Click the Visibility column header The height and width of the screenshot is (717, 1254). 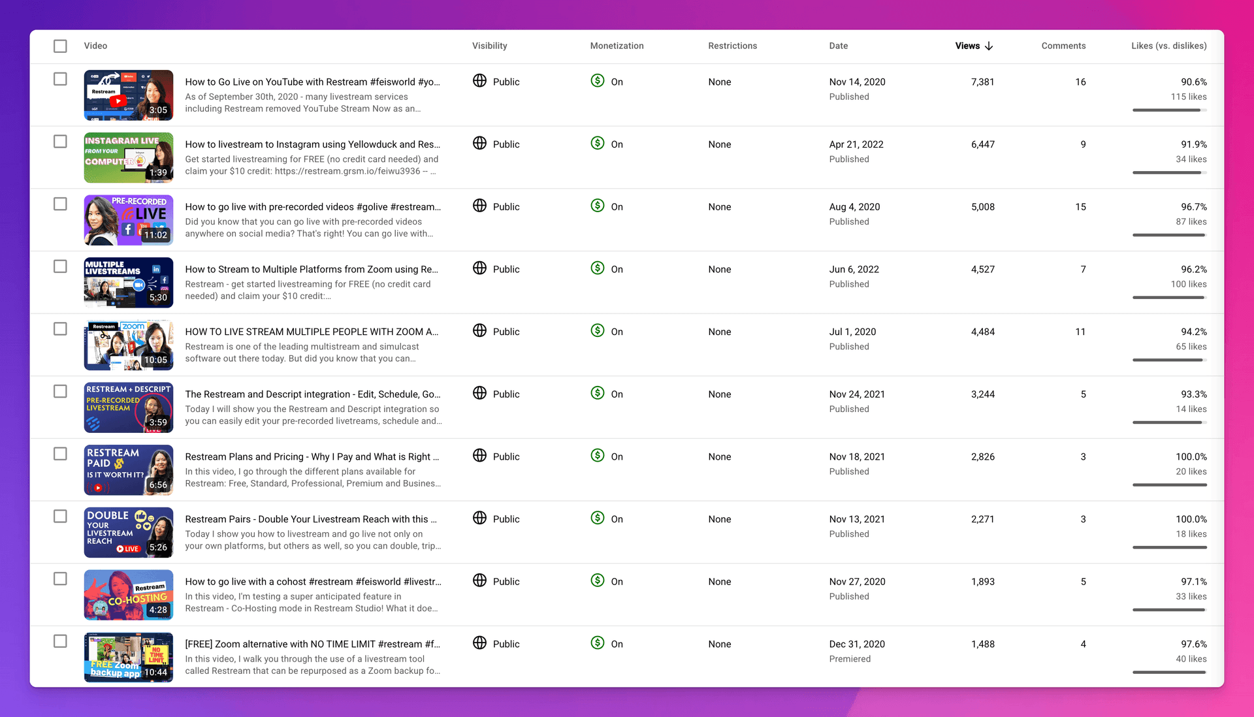489,46
